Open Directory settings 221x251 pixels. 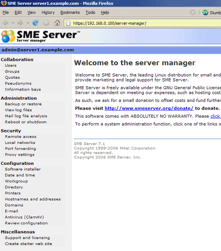14,187
